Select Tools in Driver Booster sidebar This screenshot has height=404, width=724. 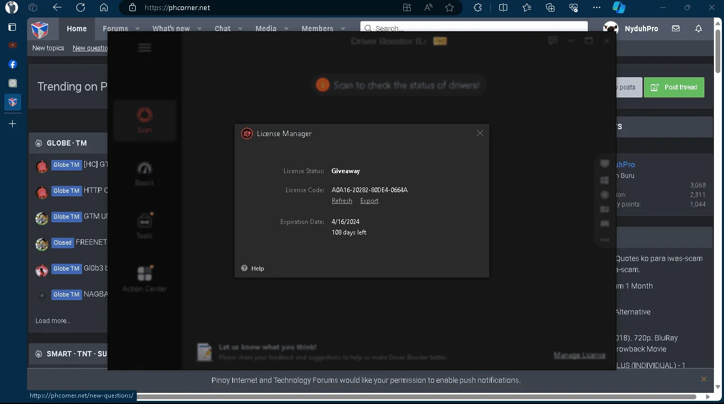point(145,227)
